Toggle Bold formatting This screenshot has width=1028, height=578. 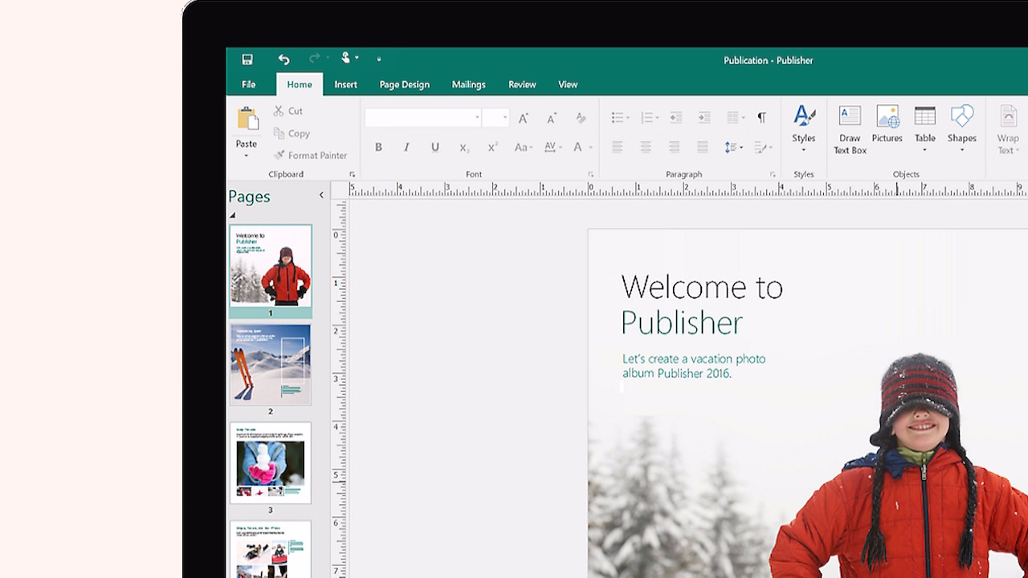[378, 147]
